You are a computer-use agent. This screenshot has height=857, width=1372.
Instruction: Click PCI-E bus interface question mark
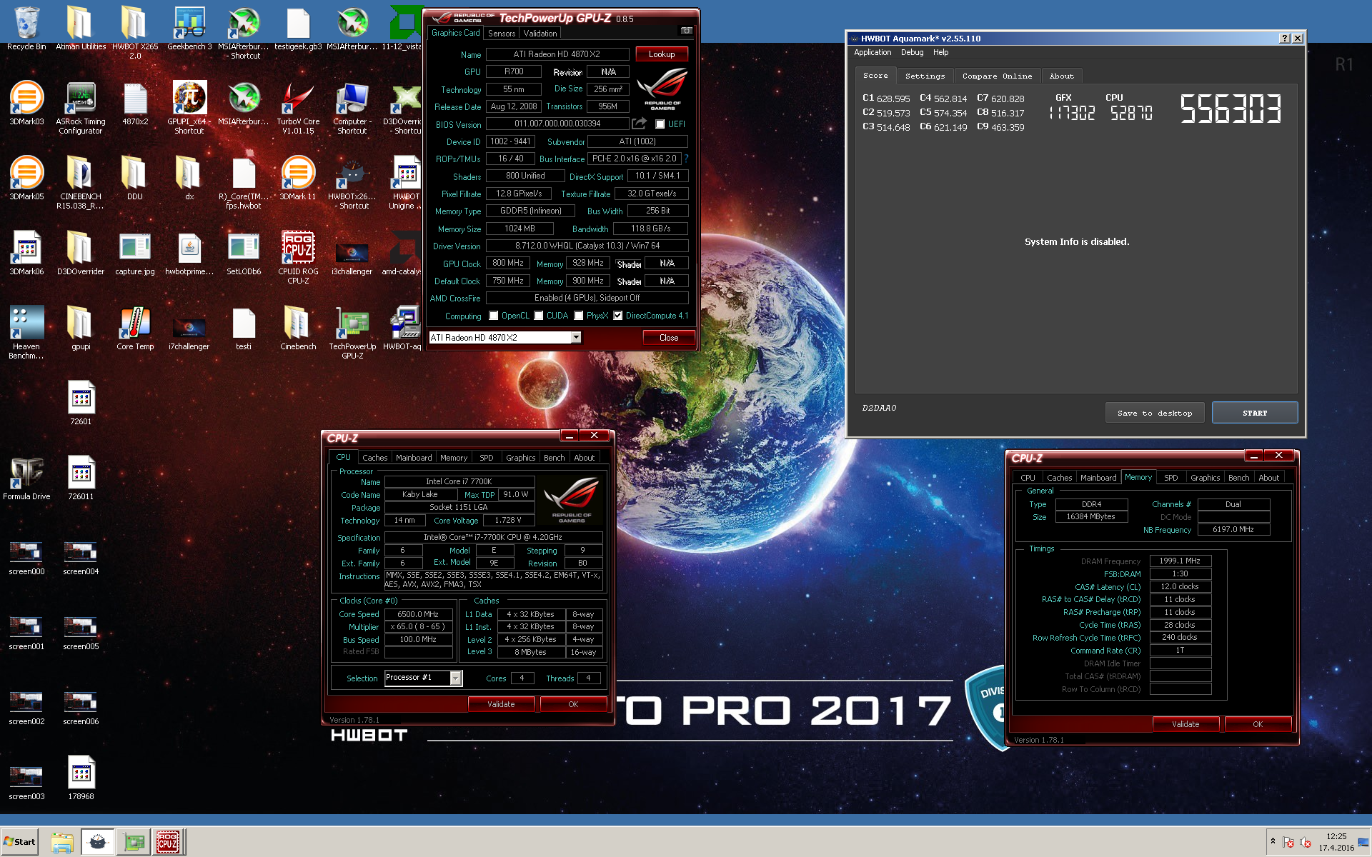(687, 159)
